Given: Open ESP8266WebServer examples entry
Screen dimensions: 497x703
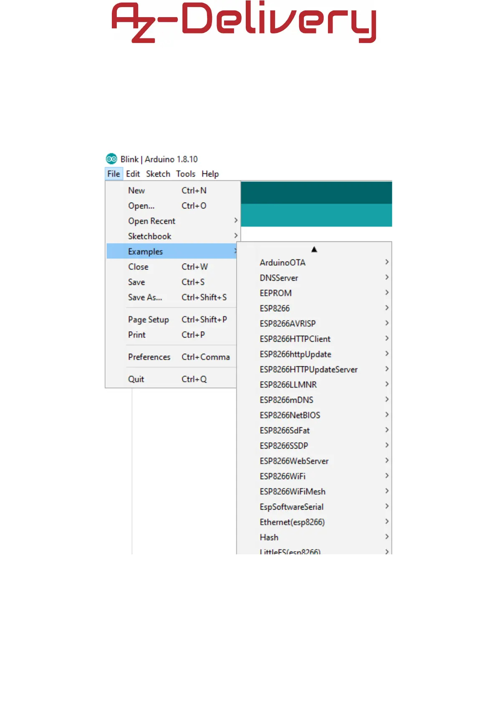Looking at the screenshot, I should (x=314, y=461).
